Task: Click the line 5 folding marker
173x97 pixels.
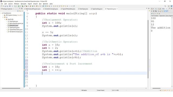Action: pos(29,13)
